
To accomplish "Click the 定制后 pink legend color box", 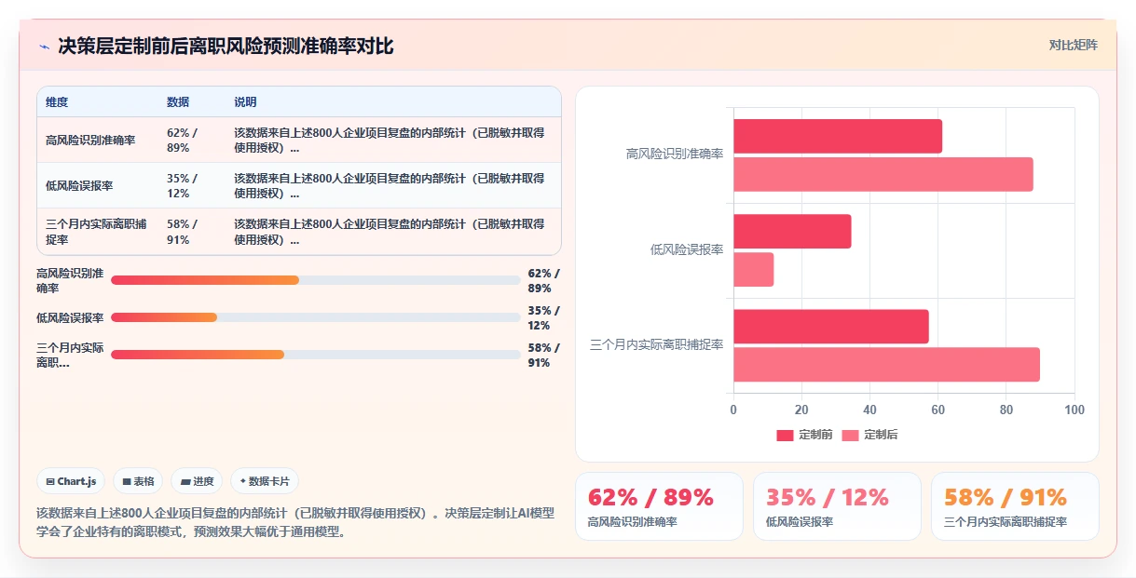I will [x=850, y=436].
